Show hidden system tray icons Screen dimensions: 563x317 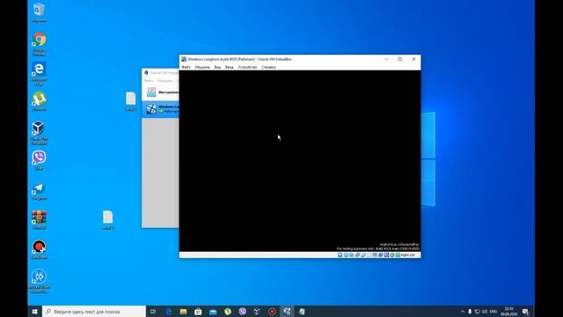(463, 311)
